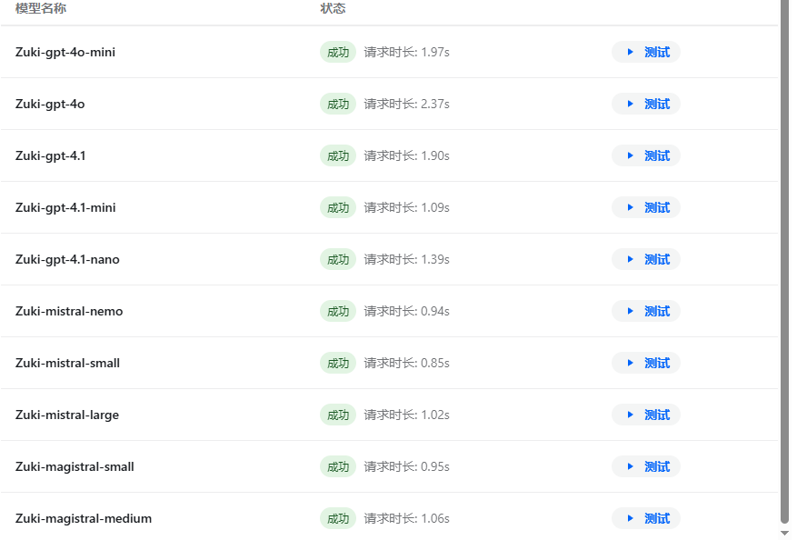Click the 成功 badge for Zuki-gpt-4o-mini
The height and width of the screenshot is (540, 797).
(338, 53)
